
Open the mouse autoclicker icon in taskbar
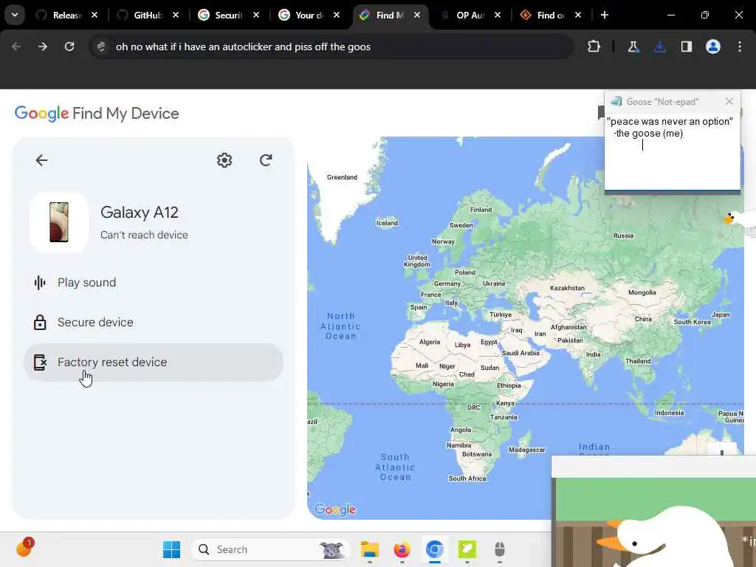(500, 549)
